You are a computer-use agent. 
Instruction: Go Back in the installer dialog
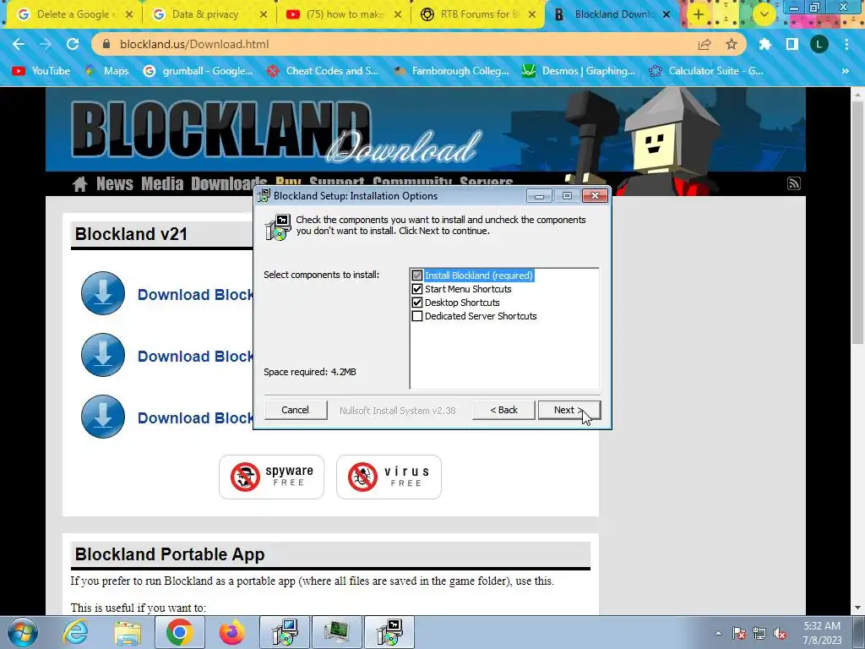503,410
